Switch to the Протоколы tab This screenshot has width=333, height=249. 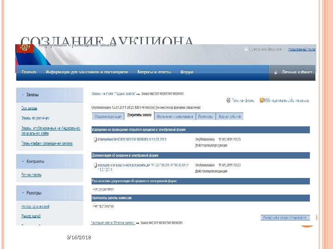tap(205, 117)
